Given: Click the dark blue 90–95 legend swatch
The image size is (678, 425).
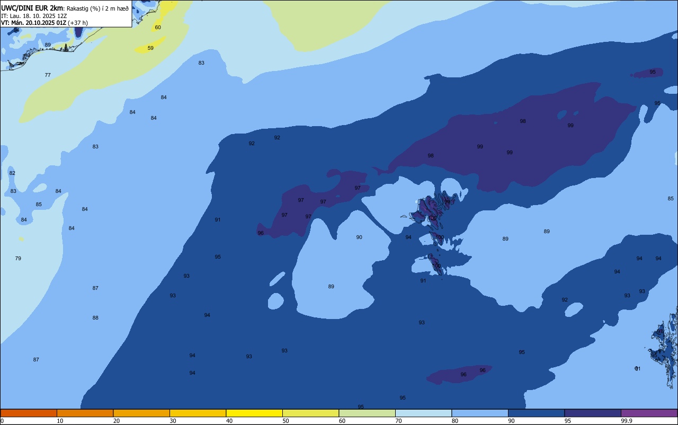Looking at the screenshot, I should point(536,413).
